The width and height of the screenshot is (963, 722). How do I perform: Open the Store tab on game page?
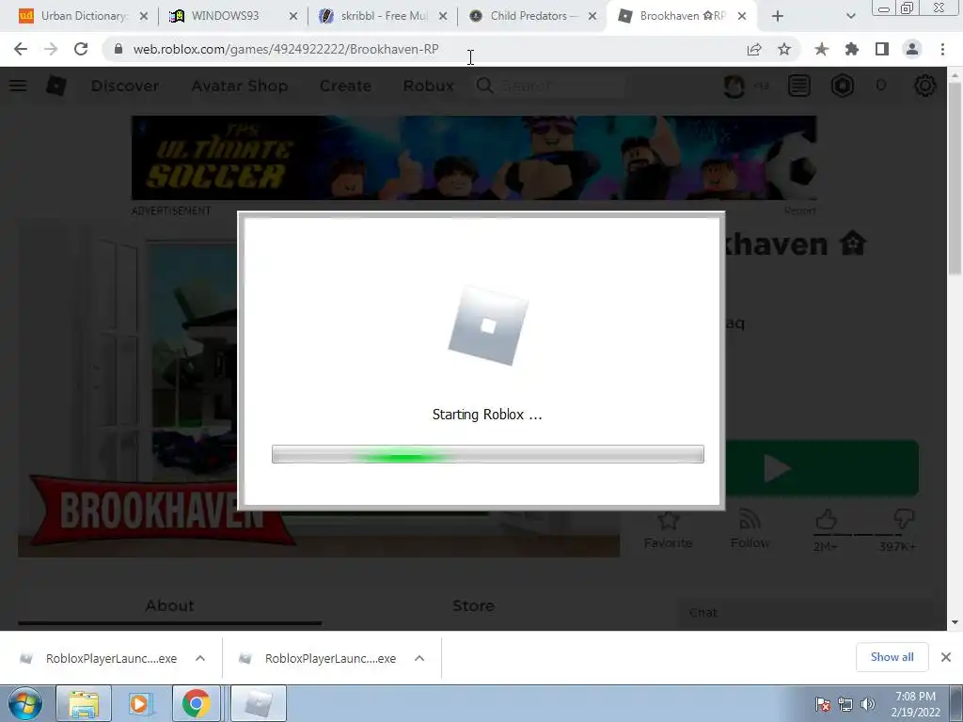point(474,606)
